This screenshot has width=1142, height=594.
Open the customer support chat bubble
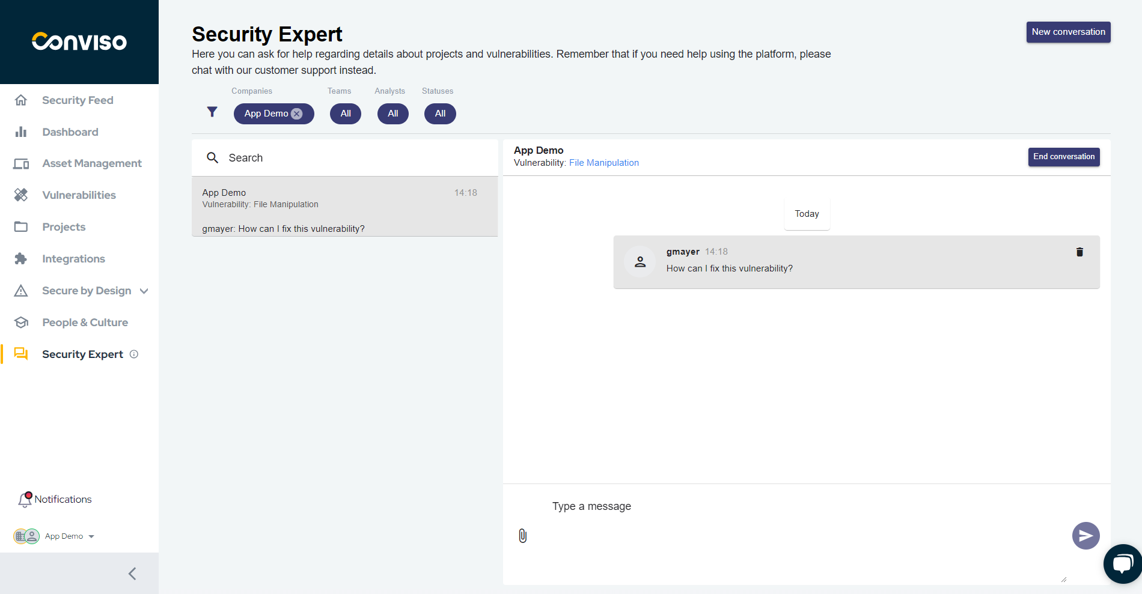[x=1122, y=564]
